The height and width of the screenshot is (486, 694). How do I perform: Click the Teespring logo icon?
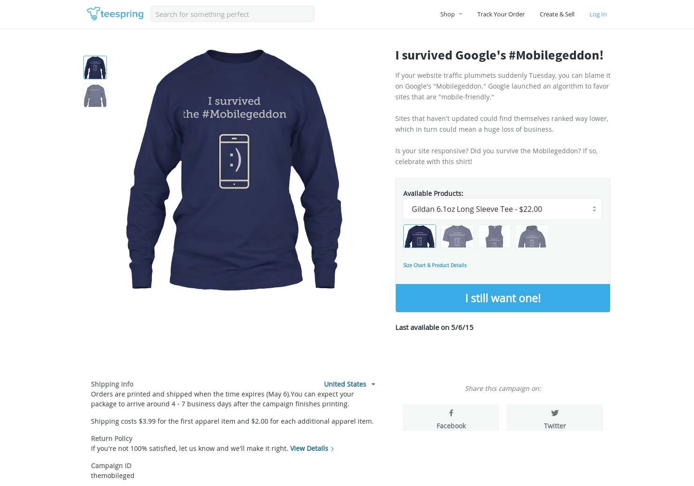(x=93, y=14)
